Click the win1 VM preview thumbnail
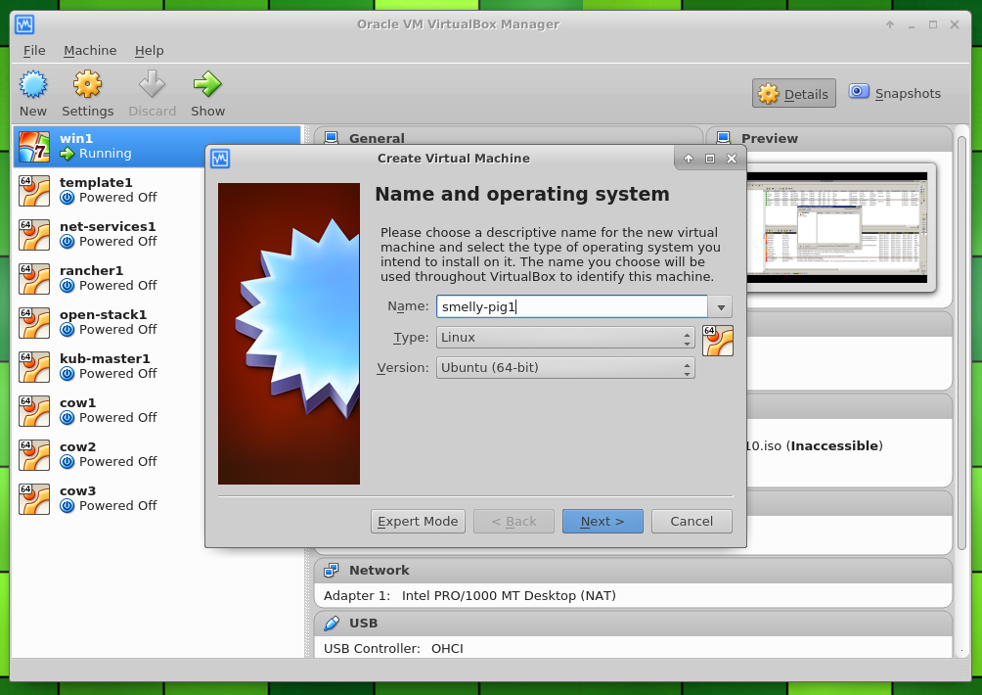 pos(836,227)
